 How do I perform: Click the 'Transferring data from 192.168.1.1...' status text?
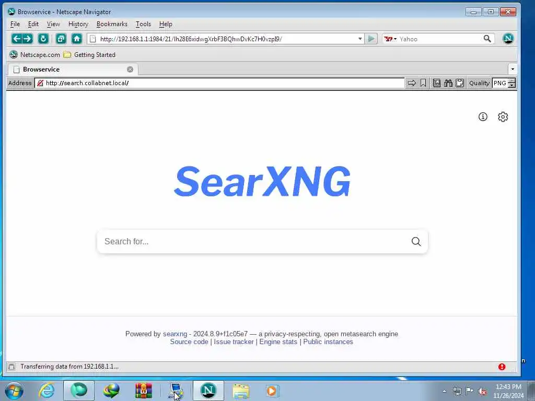(69, 367)
